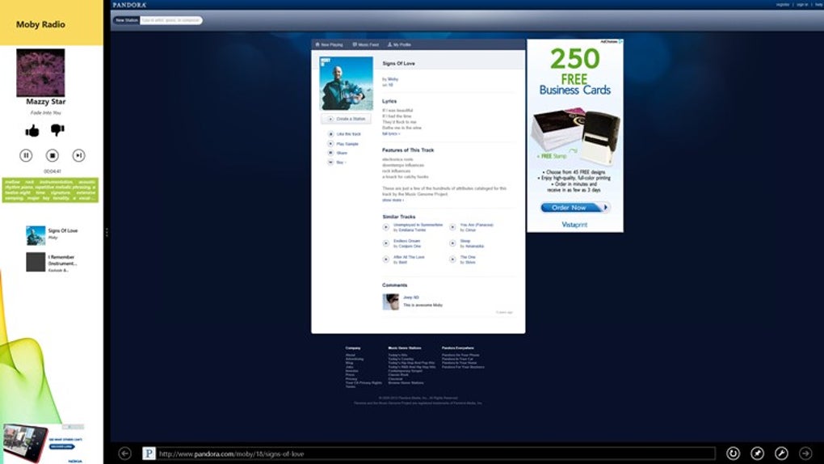The height and width of the screenshot is (464, 824).
Task: Click the Pandora site favicon in address bar
Action: tap(149, 453)
